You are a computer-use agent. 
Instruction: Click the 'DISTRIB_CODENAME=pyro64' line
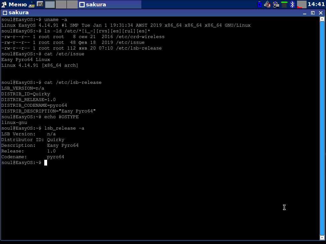[x=34, y=105]
